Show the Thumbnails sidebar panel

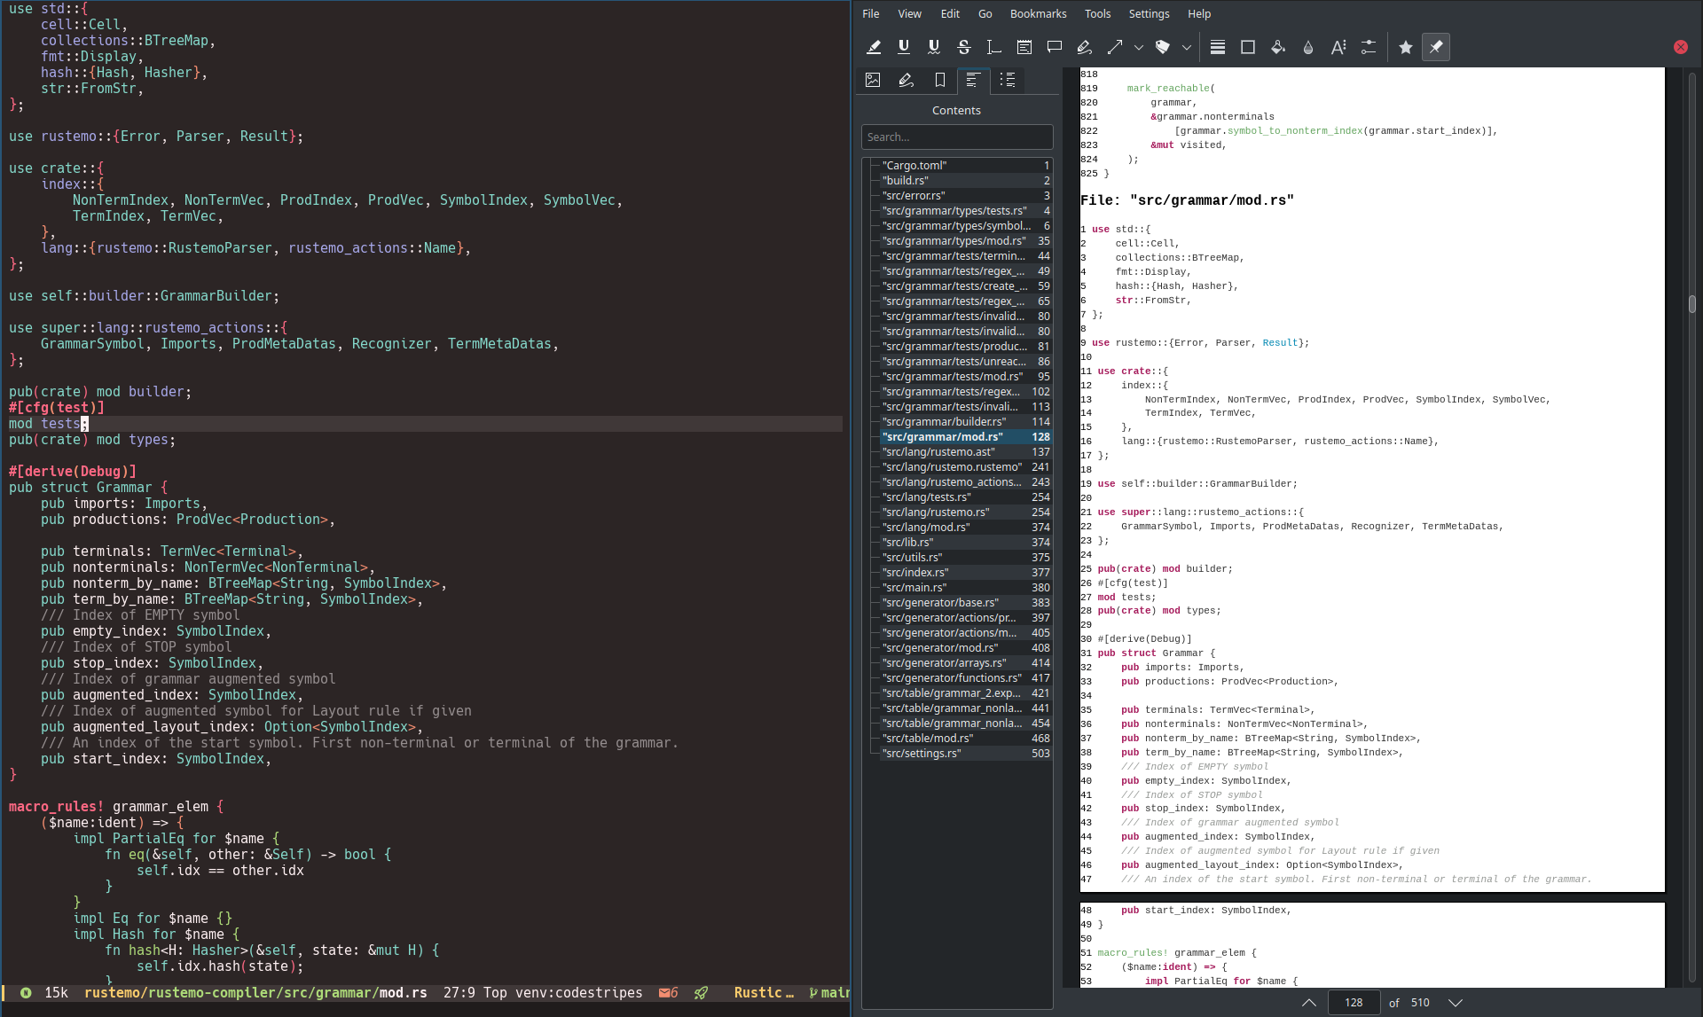873,80
